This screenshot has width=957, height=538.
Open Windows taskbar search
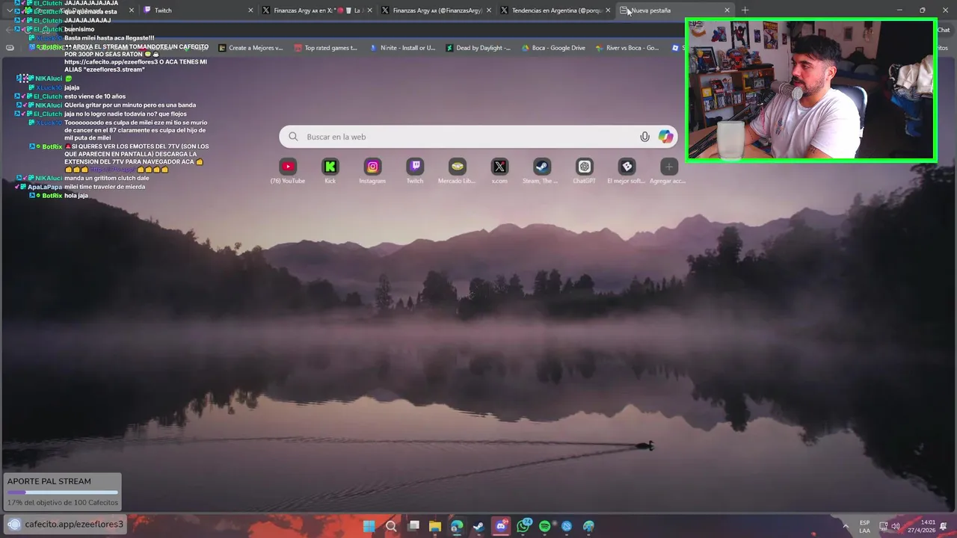click(x=391, y=526)
